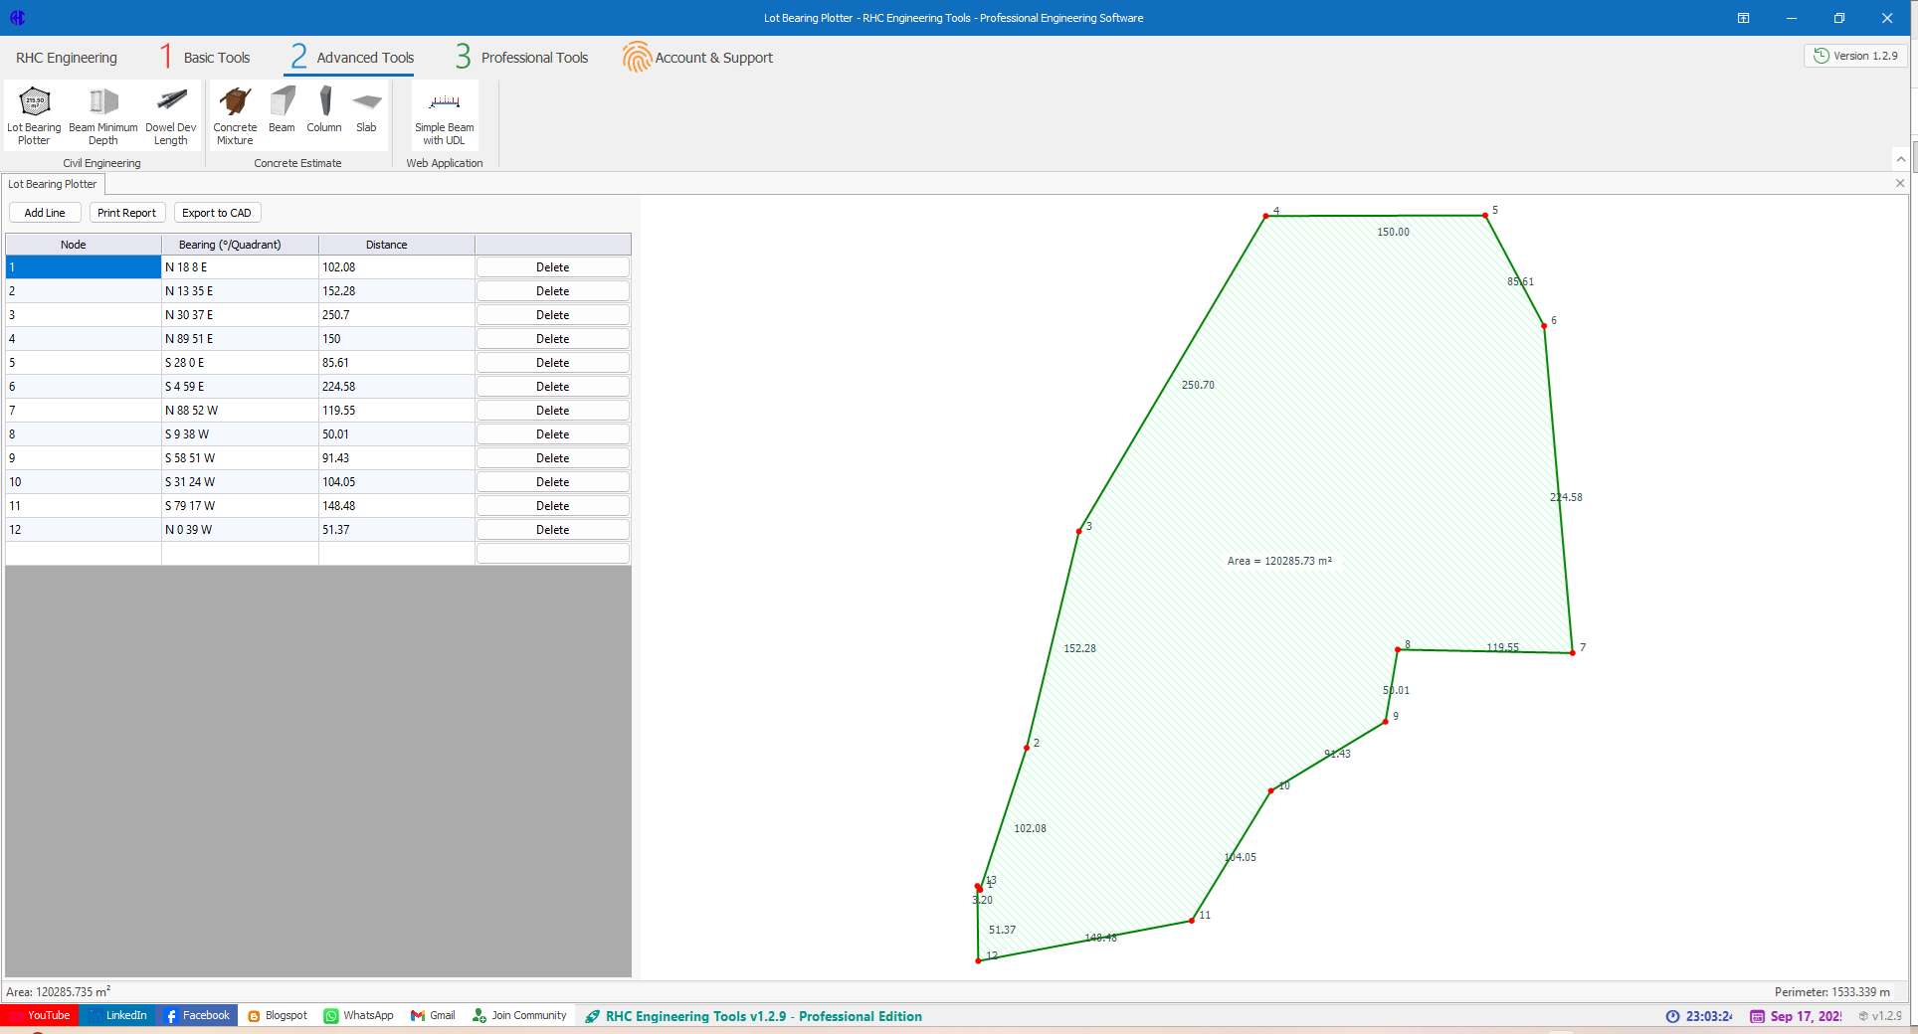Click the Add Line button
The width and height of the screenshot is (1918, 1034).
coord(45,213)
